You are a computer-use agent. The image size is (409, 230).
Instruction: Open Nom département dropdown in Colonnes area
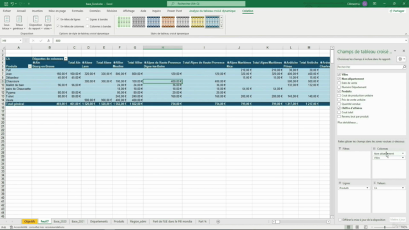tap(403, 153)
